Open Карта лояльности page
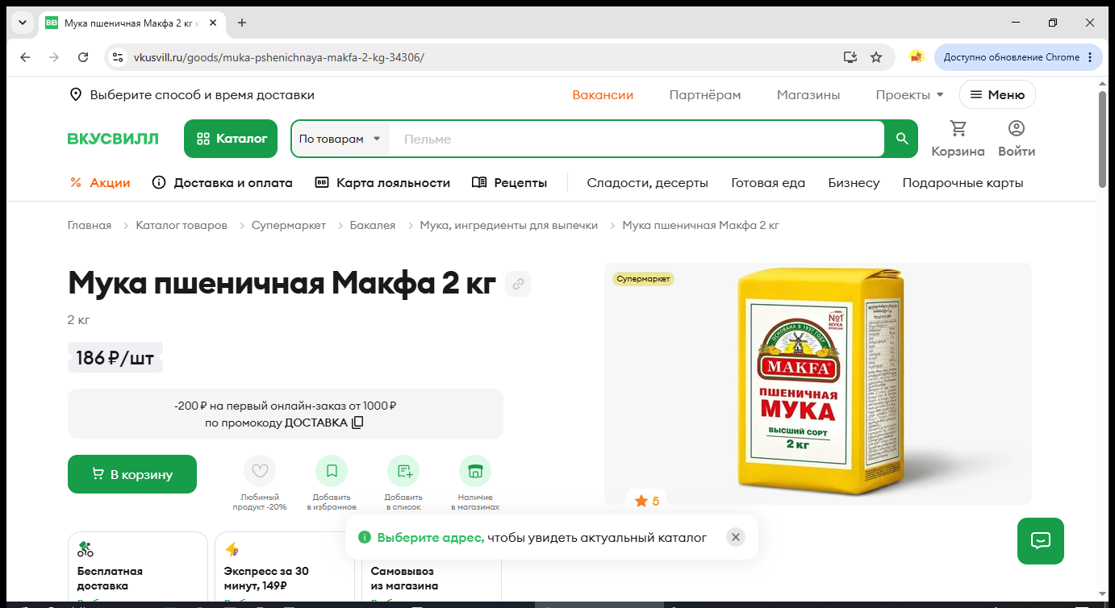This screenshot has width=1115, height=608. 382,183
